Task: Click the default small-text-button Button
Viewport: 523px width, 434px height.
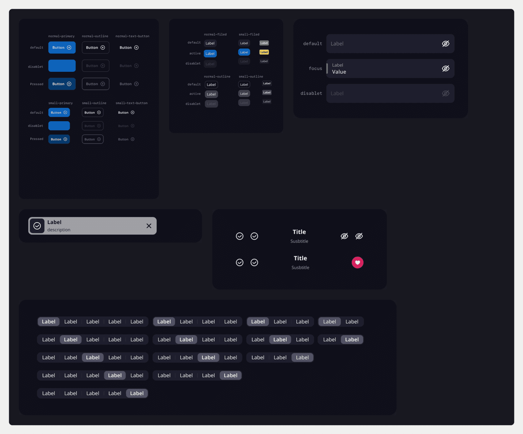Action: (126, 113)
